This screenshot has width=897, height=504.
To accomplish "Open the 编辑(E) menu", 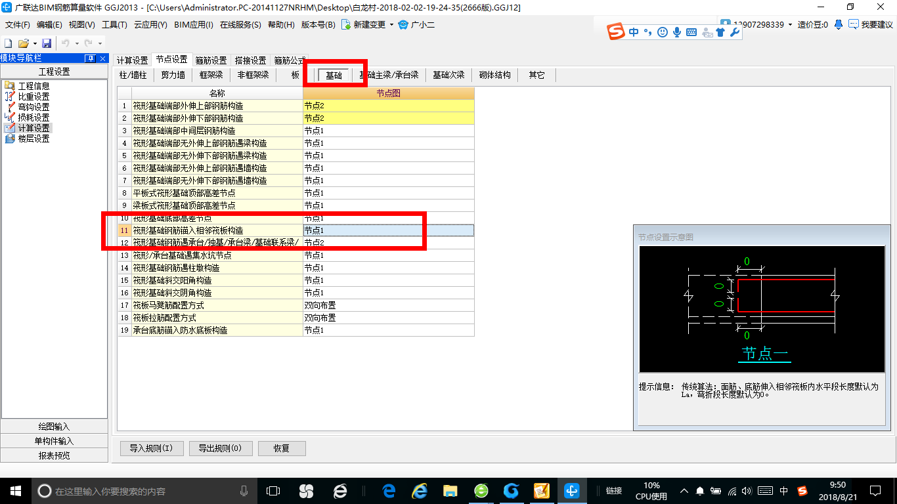I will (x=49, y=25).
